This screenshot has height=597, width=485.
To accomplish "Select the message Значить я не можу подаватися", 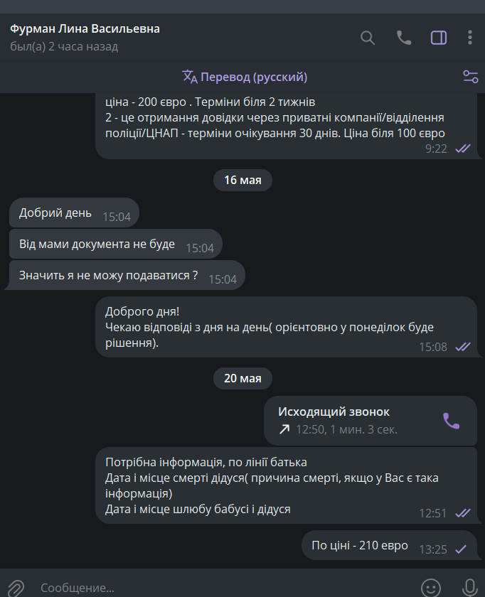I will [127, 275].
